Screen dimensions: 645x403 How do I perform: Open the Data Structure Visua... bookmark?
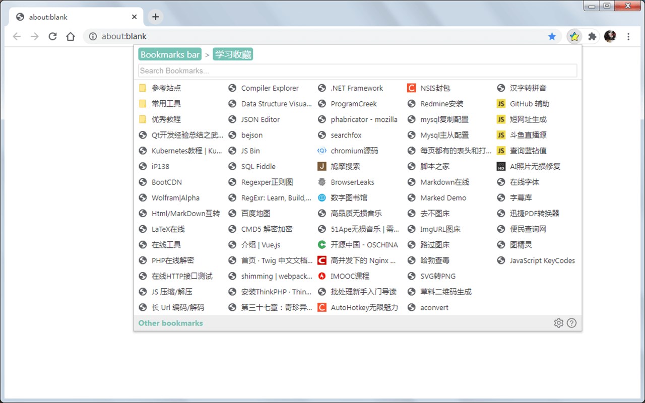[271, 104]
